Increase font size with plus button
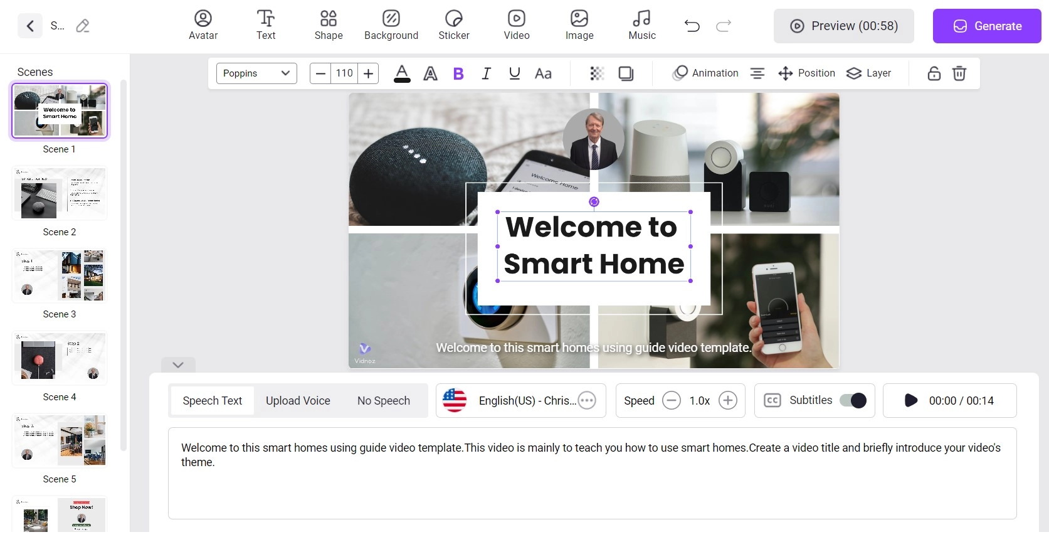1049x537 pixels. point(369,73)
